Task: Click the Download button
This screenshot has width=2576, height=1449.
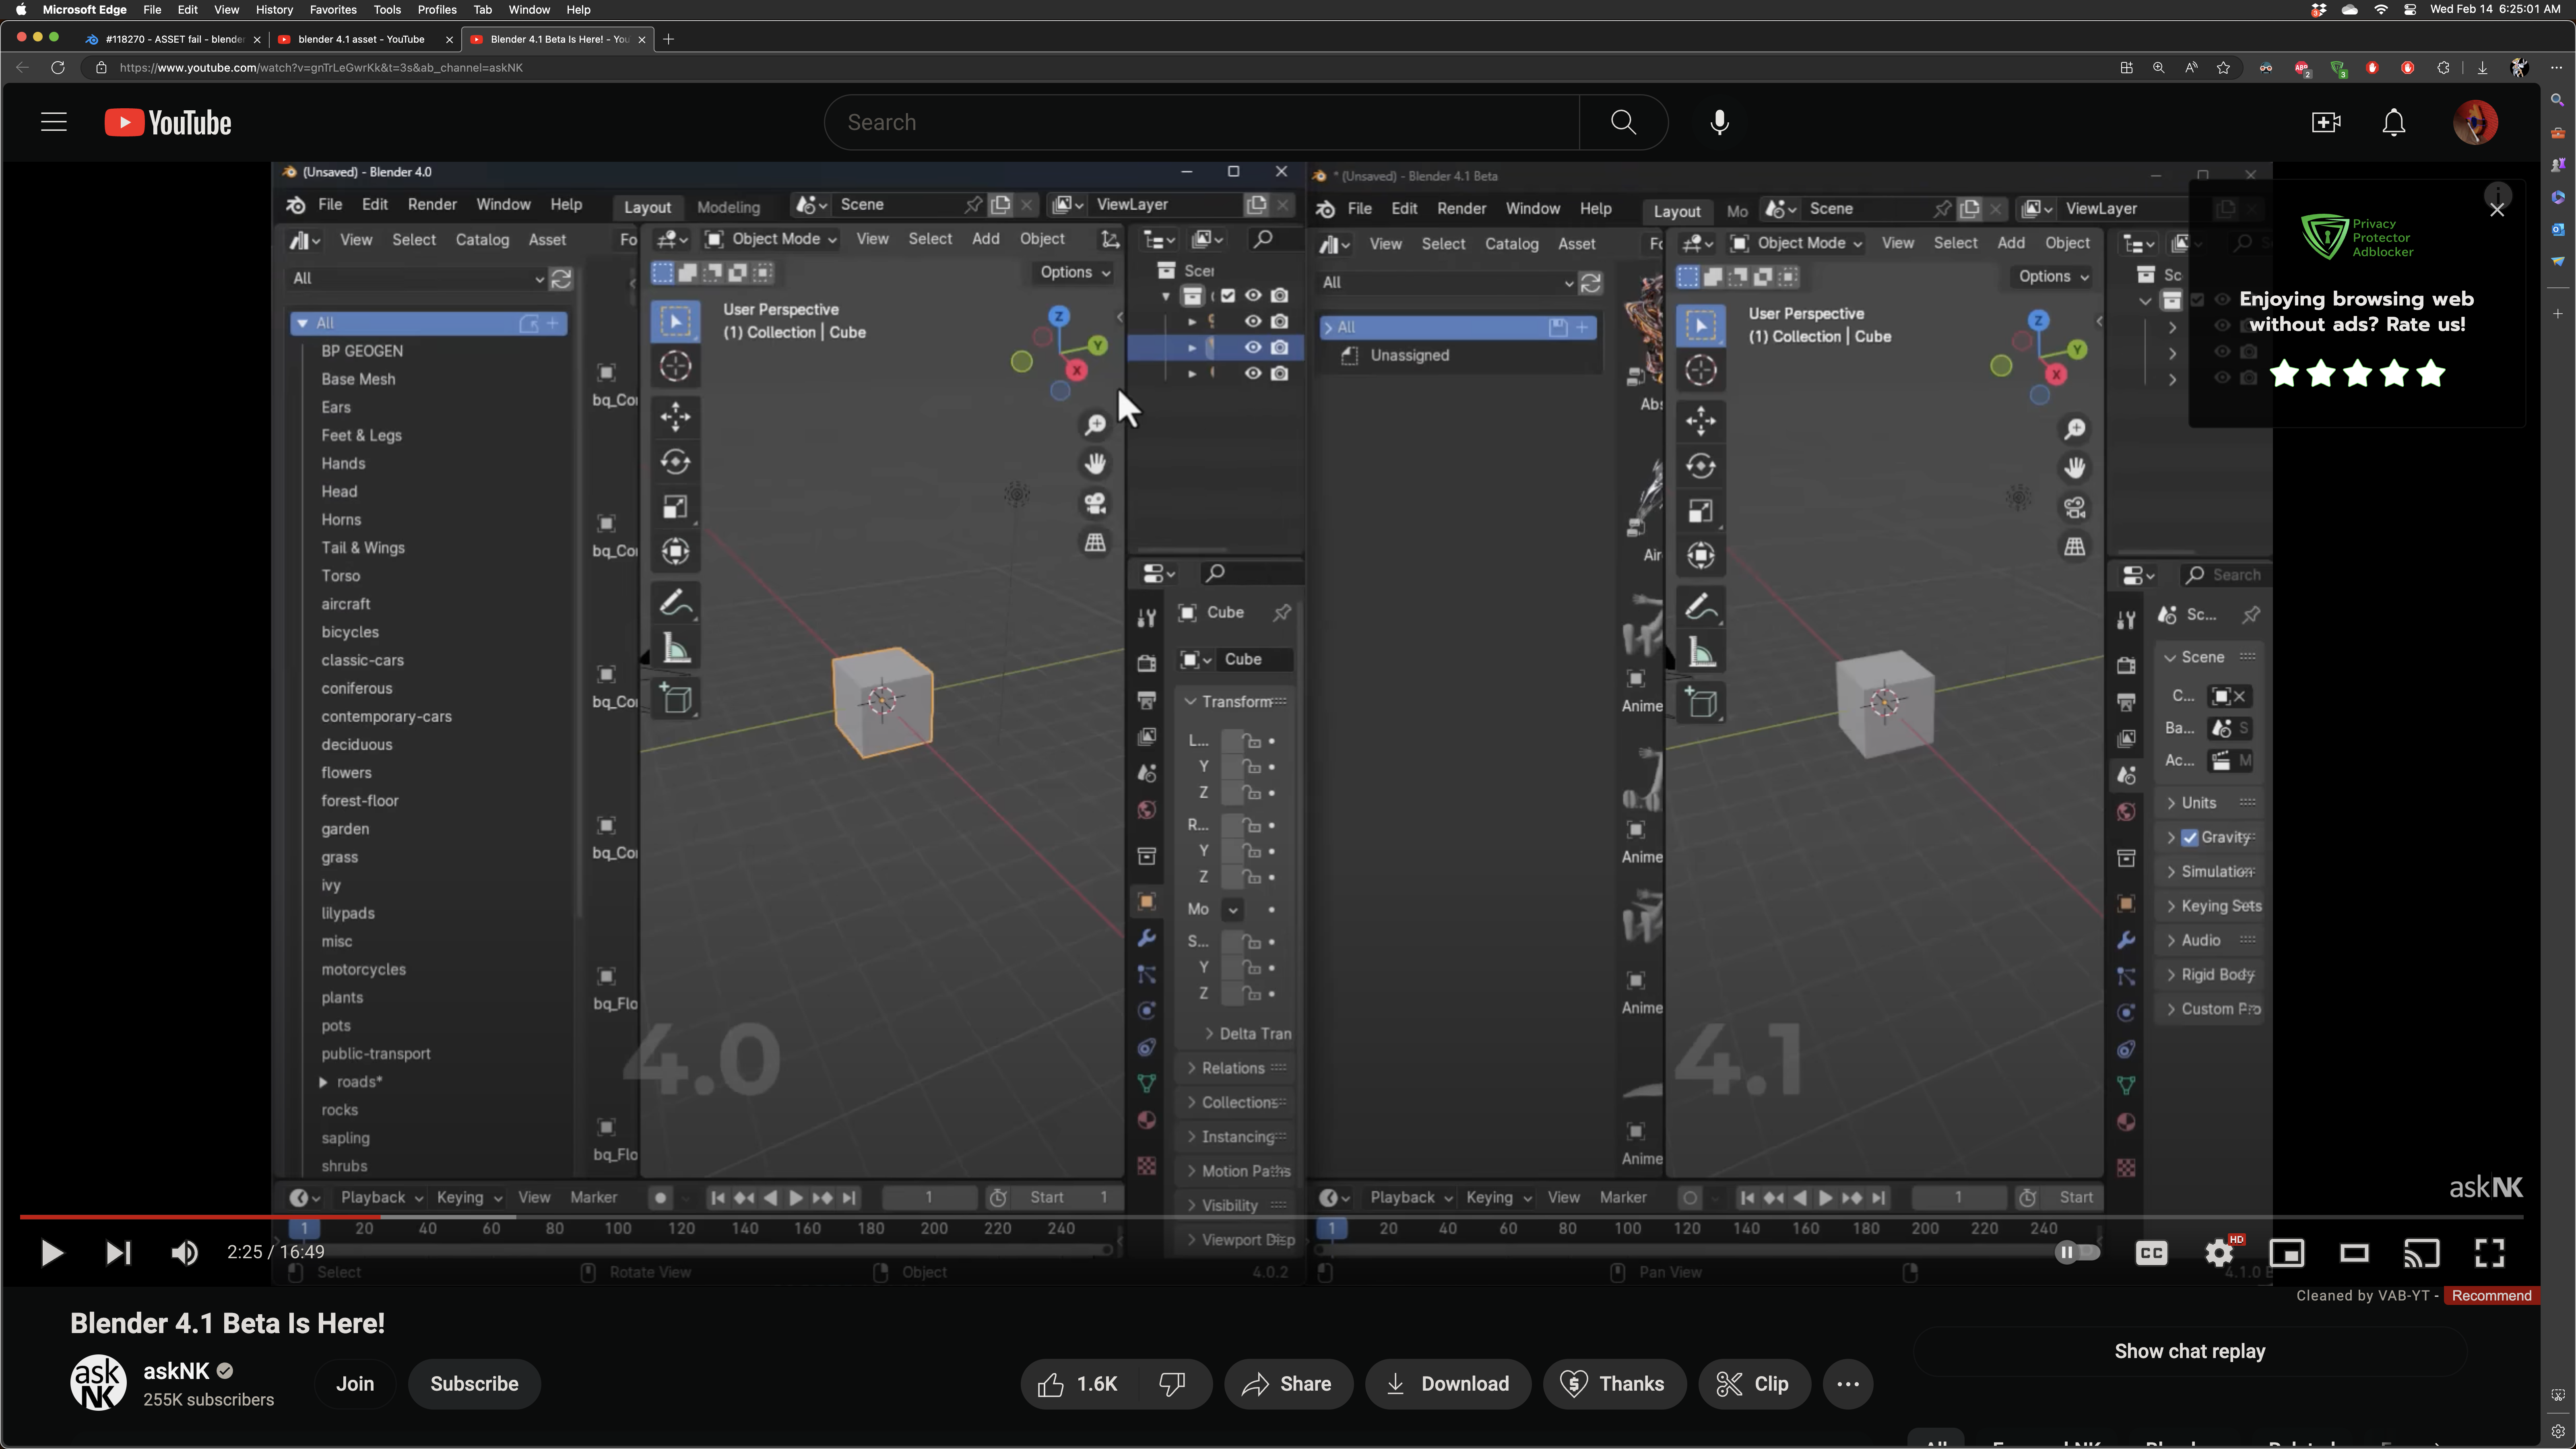Action: point(1448,1384)
